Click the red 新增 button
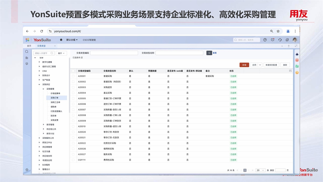 click(x=244, y=65)
